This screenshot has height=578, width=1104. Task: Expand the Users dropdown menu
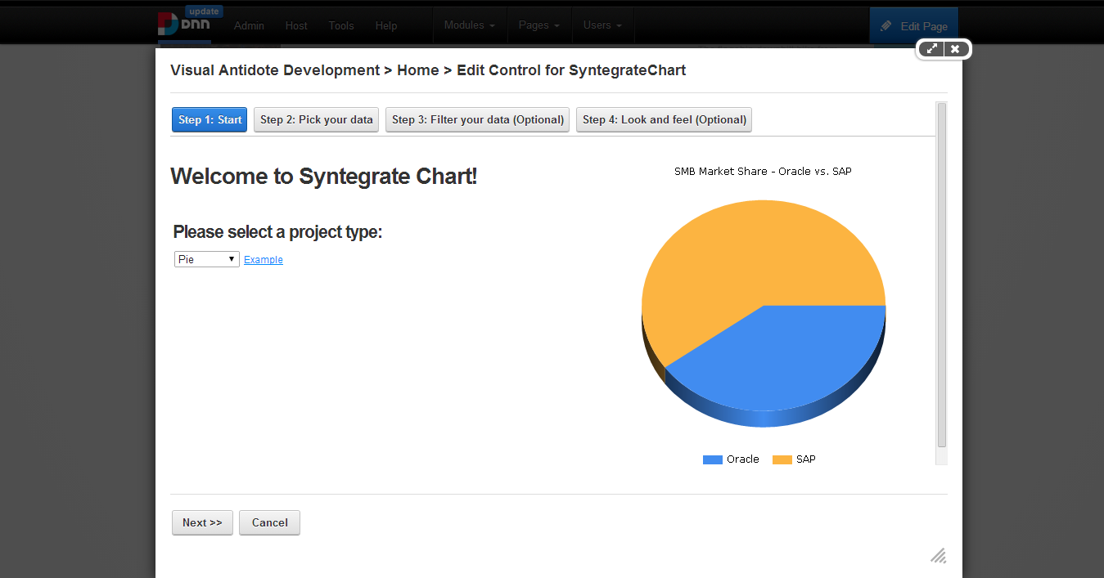602,25
